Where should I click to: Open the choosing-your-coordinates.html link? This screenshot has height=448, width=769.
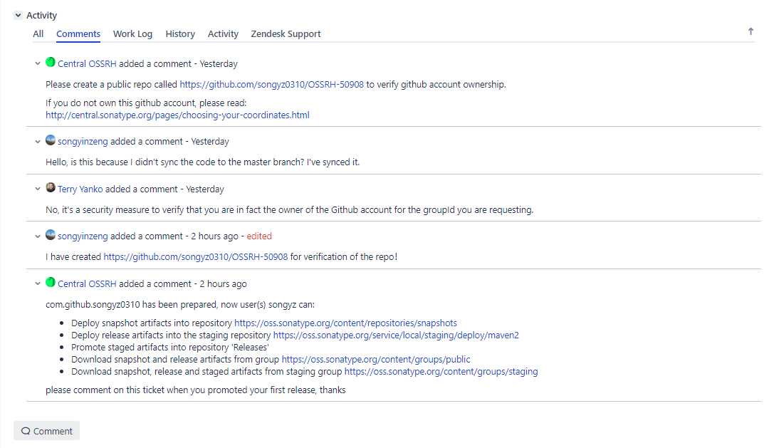point(177,115)
